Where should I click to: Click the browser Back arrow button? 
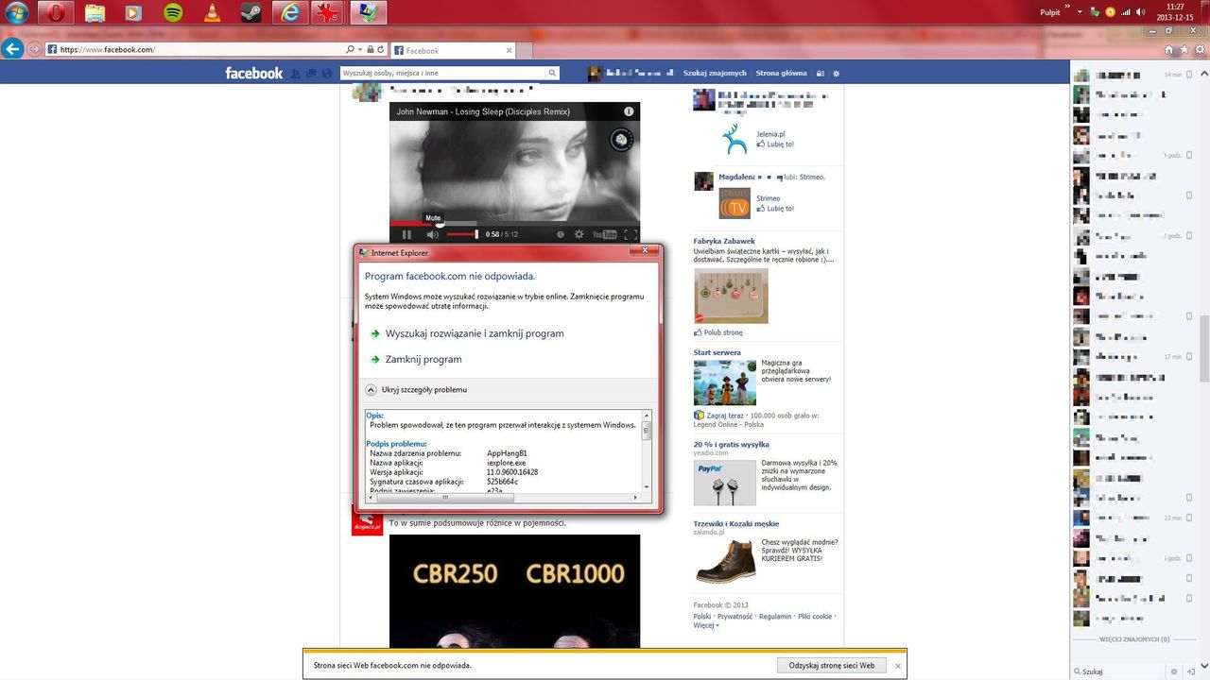(x=12, y=49)
